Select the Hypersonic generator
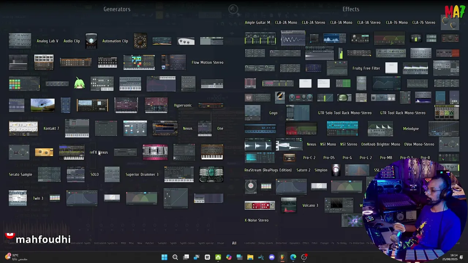 pos(183,105)
